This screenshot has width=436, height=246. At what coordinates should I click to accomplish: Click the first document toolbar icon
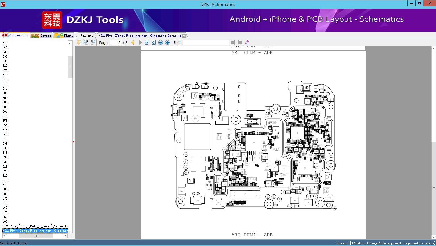click(x=79, y=42)
